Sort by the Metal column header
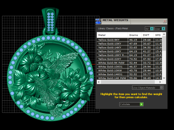 112,35
